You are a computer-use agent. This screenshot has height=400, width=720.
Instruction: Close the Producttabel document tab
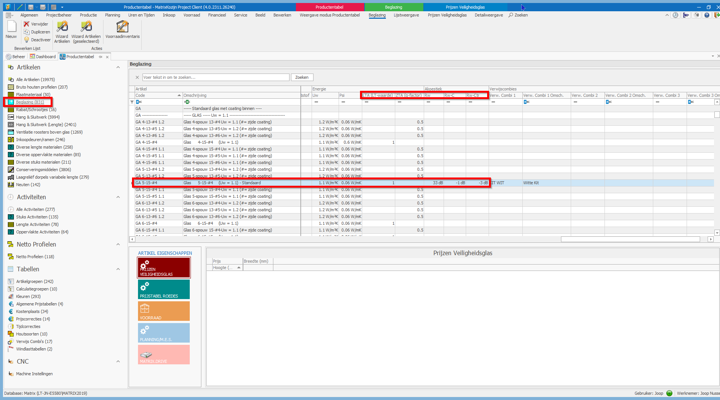click(x=107, y=57)
